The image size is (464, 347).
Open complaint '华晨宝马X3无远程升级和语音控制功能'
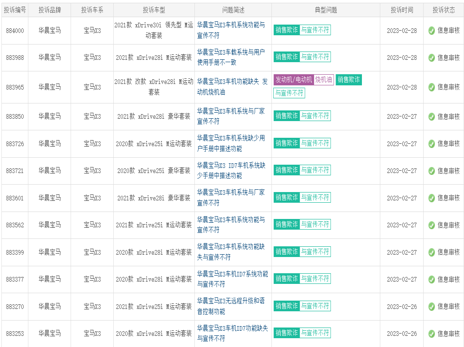click(x=231, y=306)
